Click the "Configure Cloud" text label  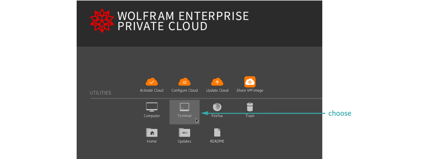coord(185,91)
